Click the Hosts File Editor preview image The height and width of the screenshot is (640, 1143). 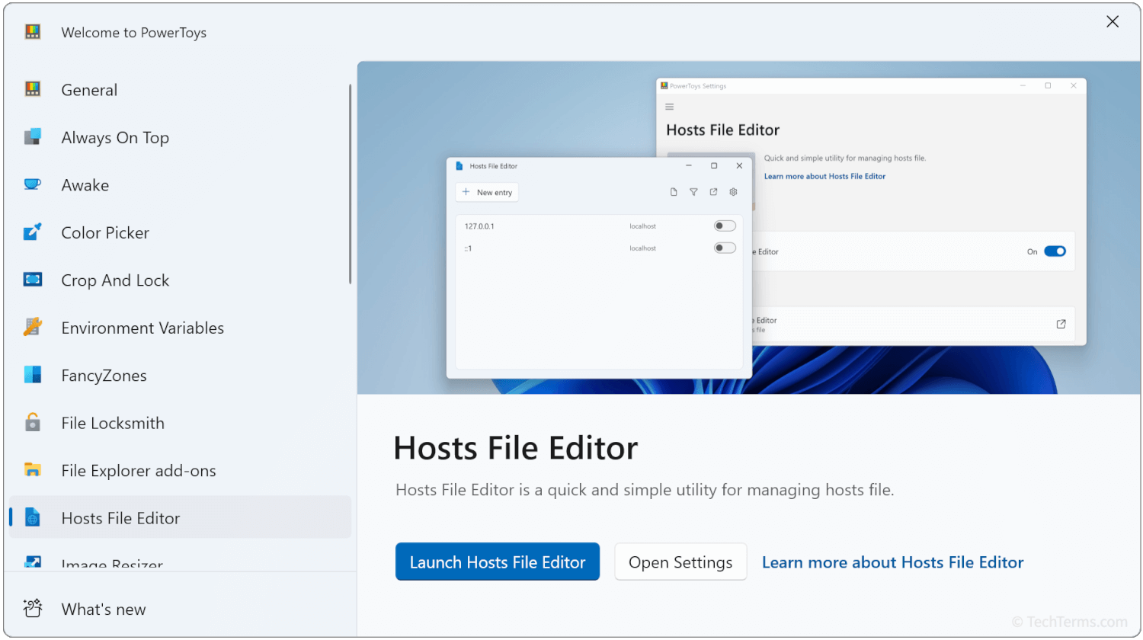click(748, 228)
